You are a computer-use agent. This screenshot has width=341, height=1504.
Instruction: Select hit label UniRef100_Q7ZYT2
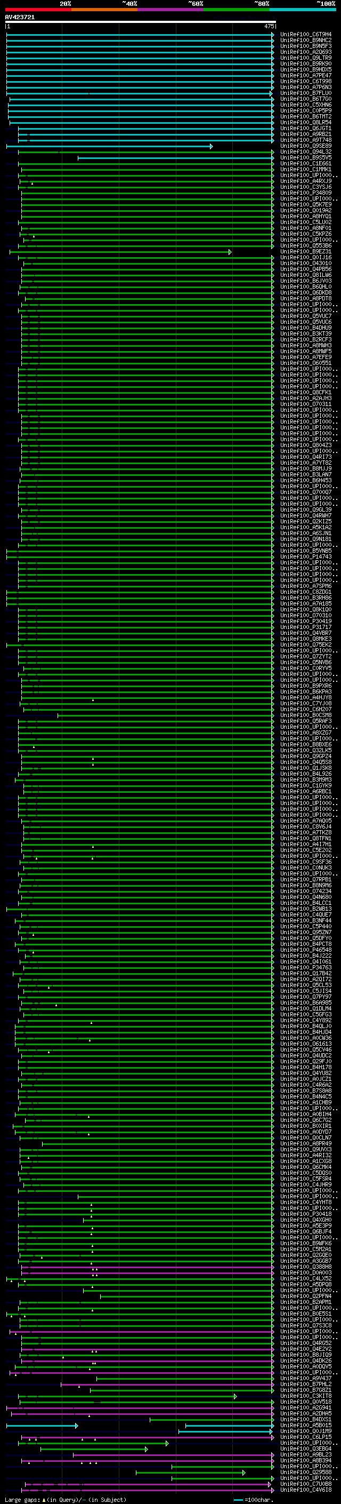coord(306,657)
